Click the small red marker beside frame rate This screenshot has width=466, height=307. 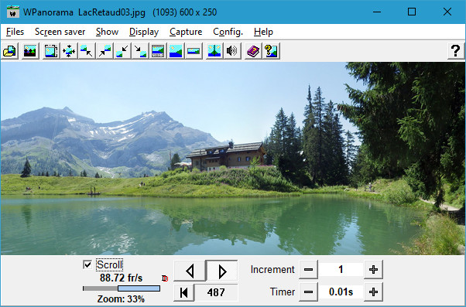(165, 278)
